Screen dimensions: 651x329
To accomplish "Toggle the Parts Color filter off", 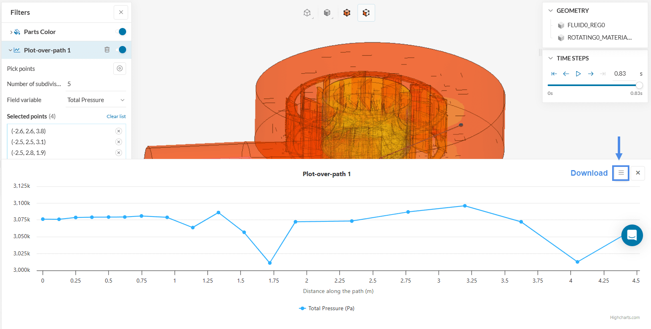I will [x=121, y=32].
